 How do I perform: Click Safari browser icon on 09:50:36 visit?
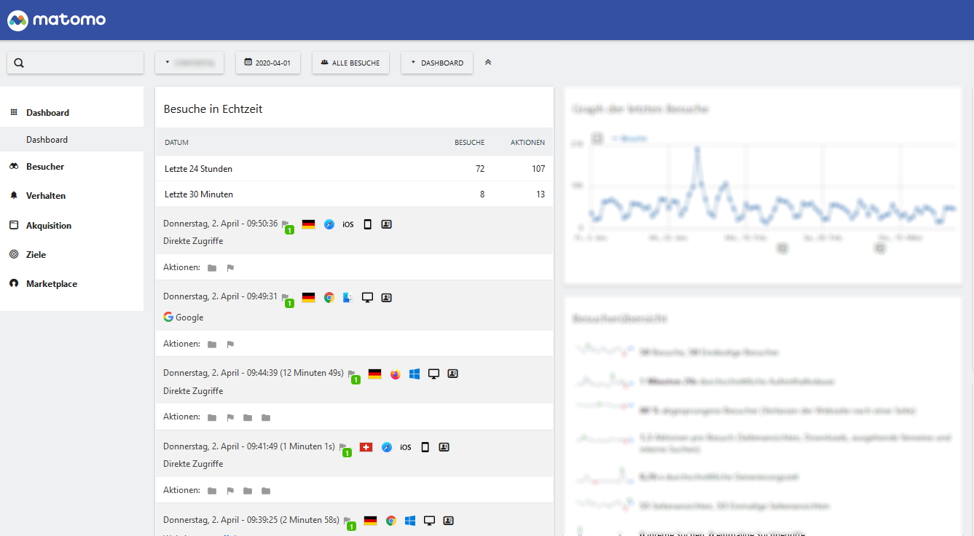[329, 224]
